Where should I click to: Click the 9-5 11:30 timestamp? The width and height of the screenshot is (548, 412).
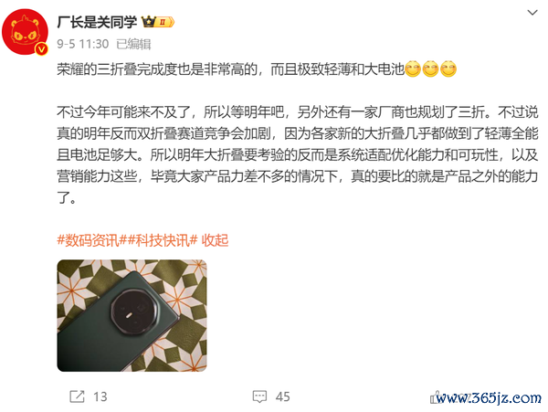pyautogui.click(x=83, y=44)
